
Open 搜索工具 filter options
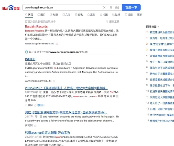pyautogui.click(x=113, y=22)
